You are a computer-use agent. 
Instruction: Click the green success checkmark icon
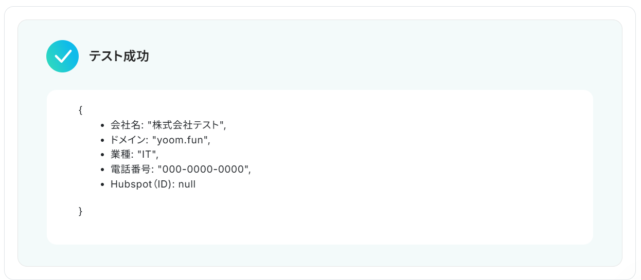coord(62,57)
